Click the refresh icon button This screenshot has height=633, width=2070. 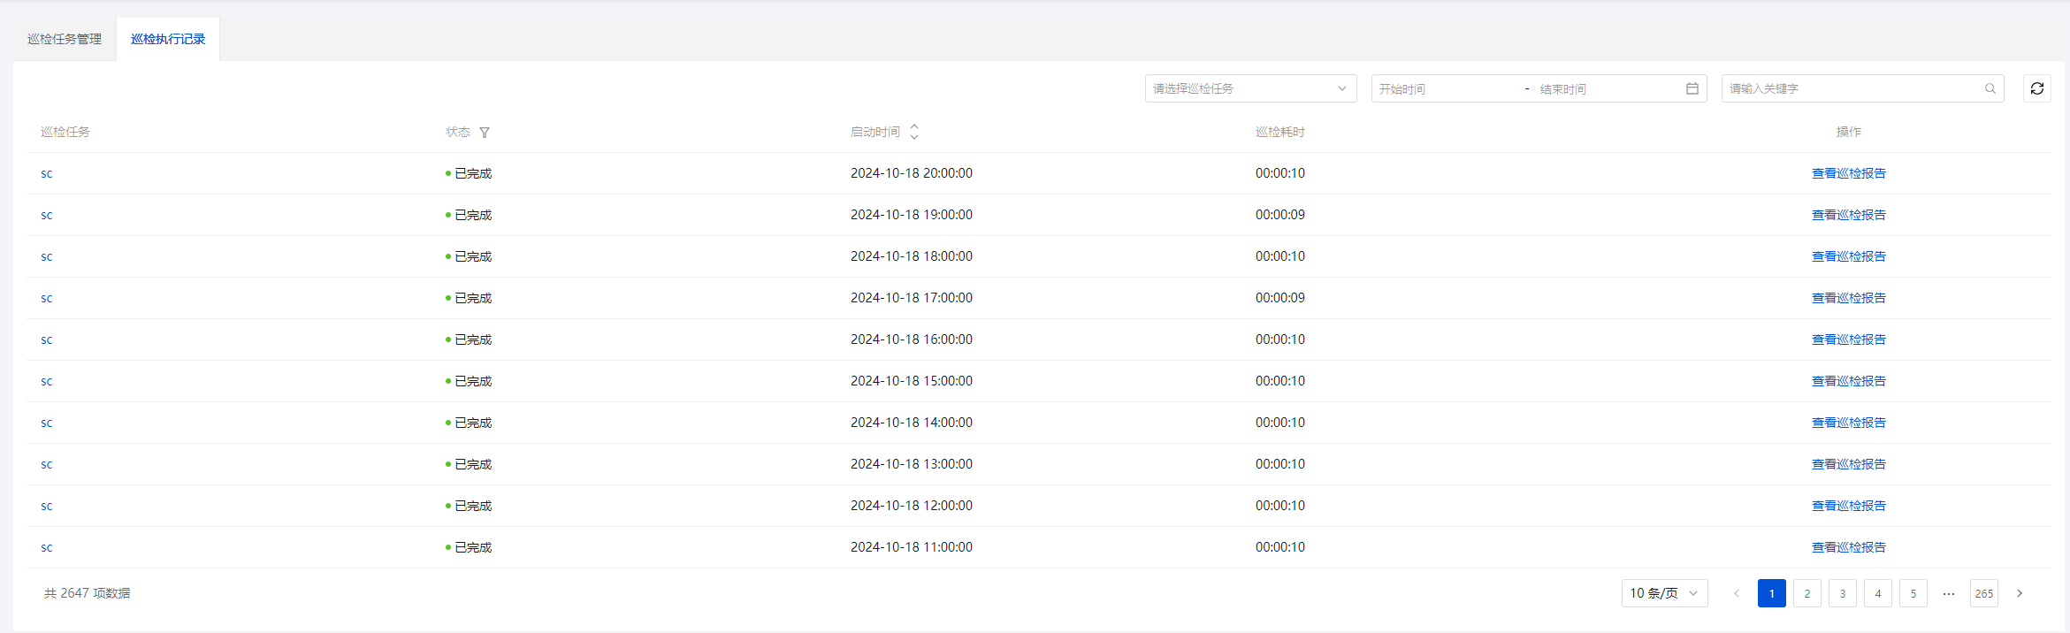coord(2036,88)
